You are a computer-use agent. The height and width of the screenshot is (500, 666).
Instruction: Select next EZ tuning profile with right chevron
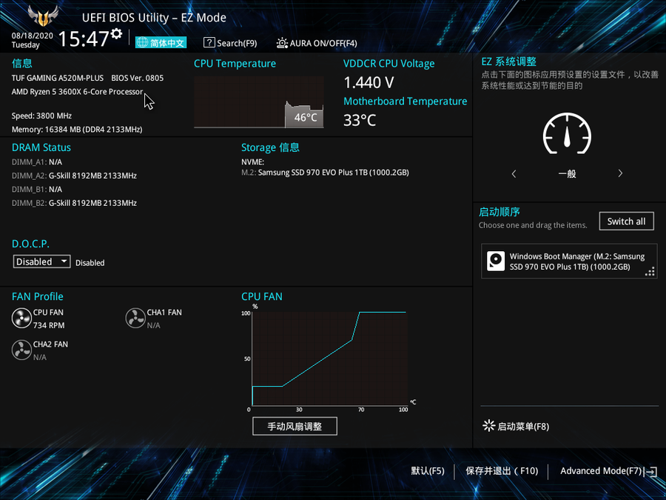click(620, 174)
